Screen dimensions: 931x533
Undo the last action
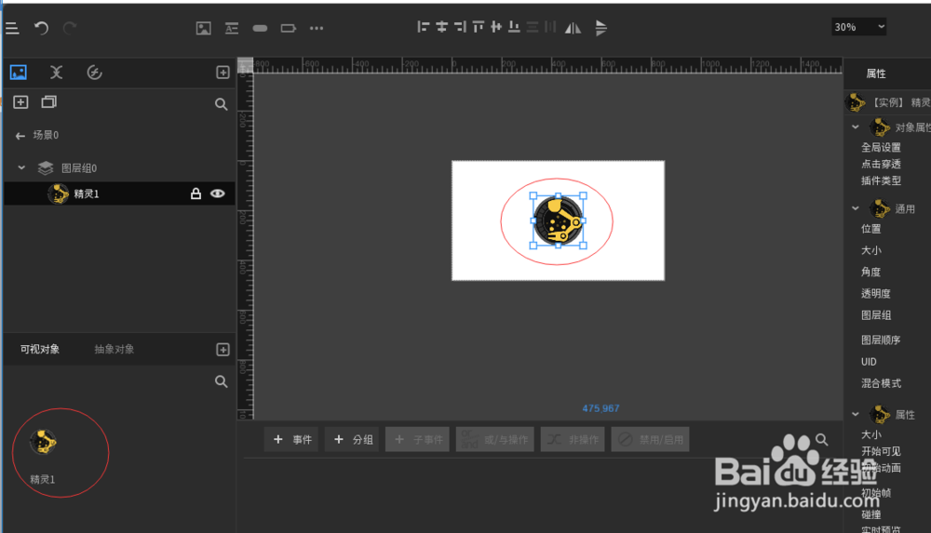41,28
